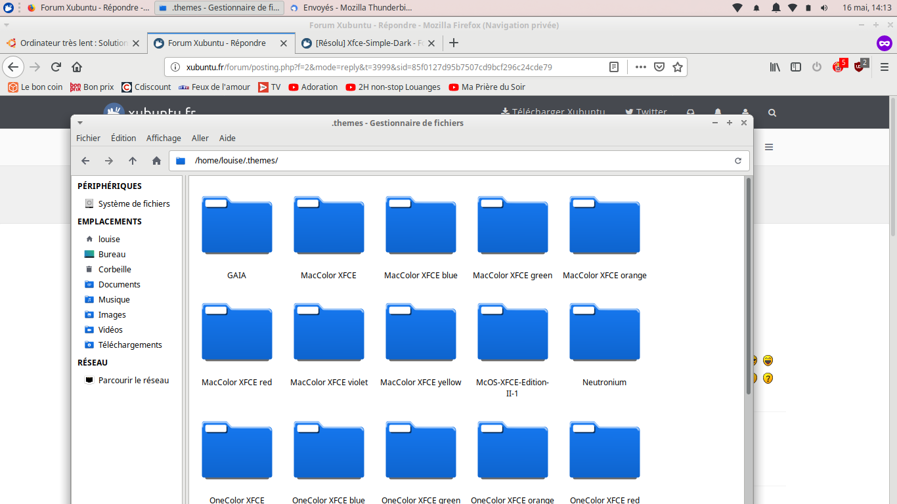The width and height of the screenshot is (897, 504).
Task: Bookmark this page with the star icon
Action: pos(678,67)
